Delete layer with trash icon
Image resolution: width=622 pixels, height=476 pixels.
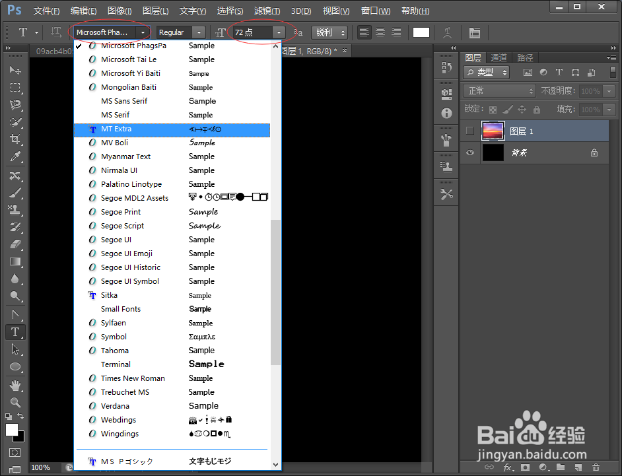click(596, 467)
